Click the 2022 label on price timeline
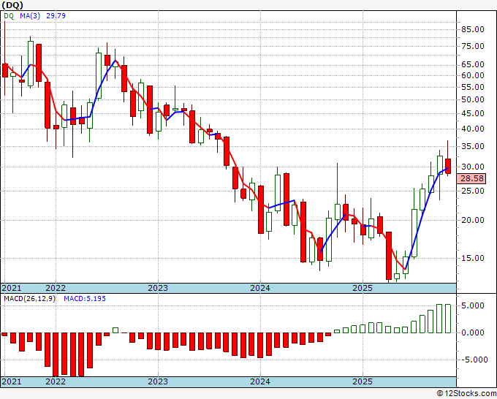 coord(56,288)
